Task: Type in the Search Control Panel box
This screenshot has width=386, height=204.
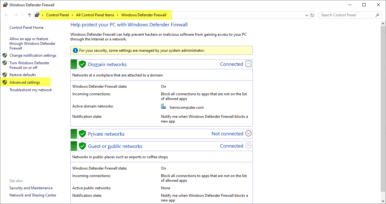Action: [x=346, y=15]
